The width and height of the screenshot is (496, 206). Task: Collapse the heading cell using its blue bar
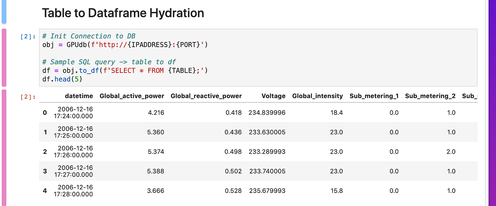pyautogui.click(x=4, y=11)
